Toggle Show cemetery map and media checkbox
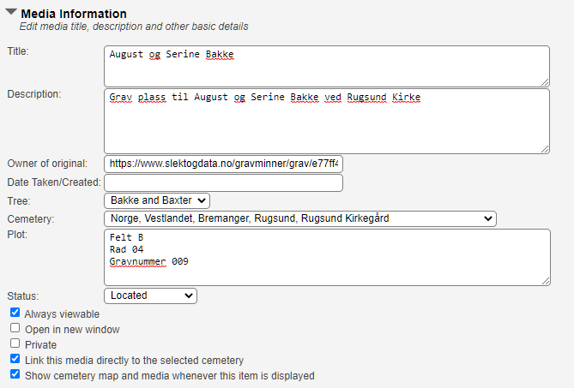 (15, 375)
